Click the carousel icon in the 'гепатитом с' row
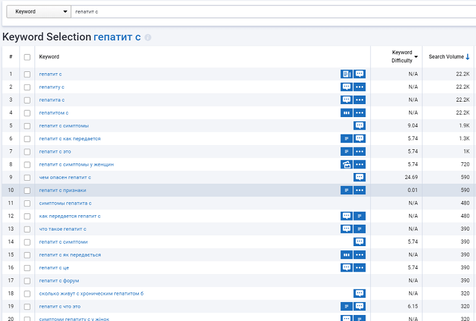The height and width of the screenshot is (321, 476). [x=346, y=113]
